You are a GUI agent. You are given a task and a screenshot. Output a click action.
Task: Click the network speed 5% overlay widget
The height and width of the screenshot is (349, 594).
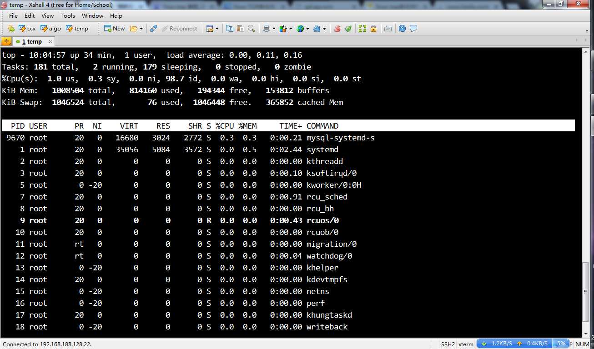click(523, 344)
